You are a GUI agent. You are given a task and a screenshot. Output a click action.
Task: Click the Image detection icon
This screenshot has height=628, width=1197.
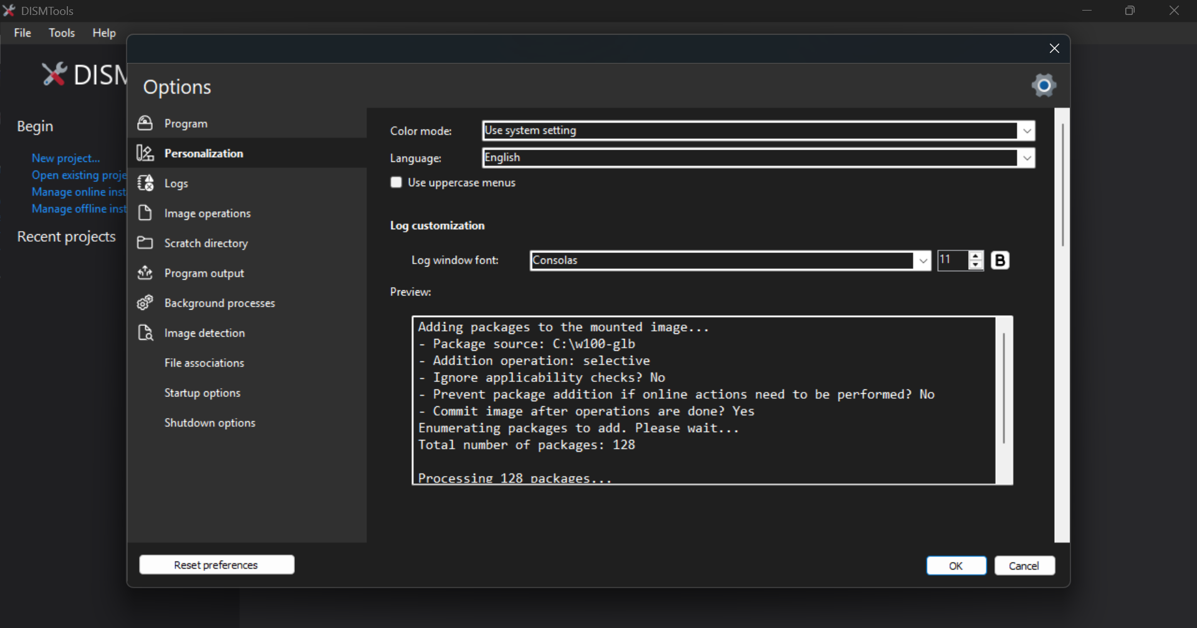coord(145,333)
